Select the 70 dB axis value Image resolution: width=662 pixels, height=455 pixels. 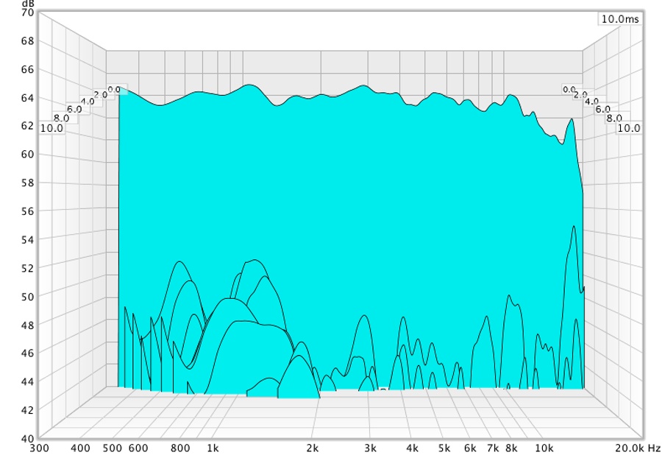pos(27,13)
